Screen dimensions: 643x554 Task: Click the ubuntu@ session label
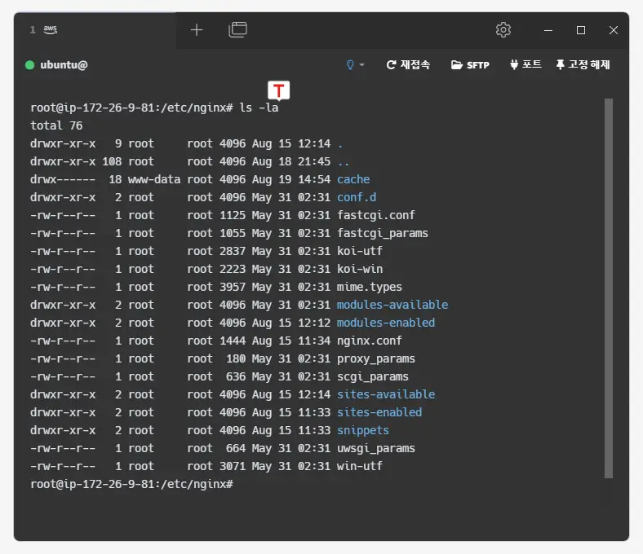(64, 65)
